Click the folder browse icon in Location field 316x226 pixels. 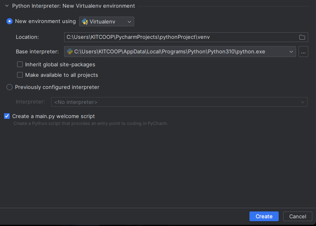pos(302,37)
